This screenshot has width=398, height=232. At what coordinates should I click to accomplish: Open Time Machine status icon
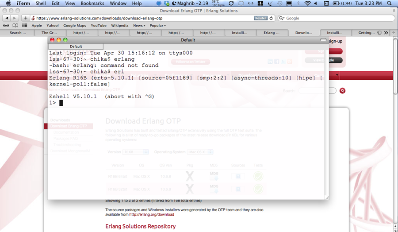click(x=280, y=3)
